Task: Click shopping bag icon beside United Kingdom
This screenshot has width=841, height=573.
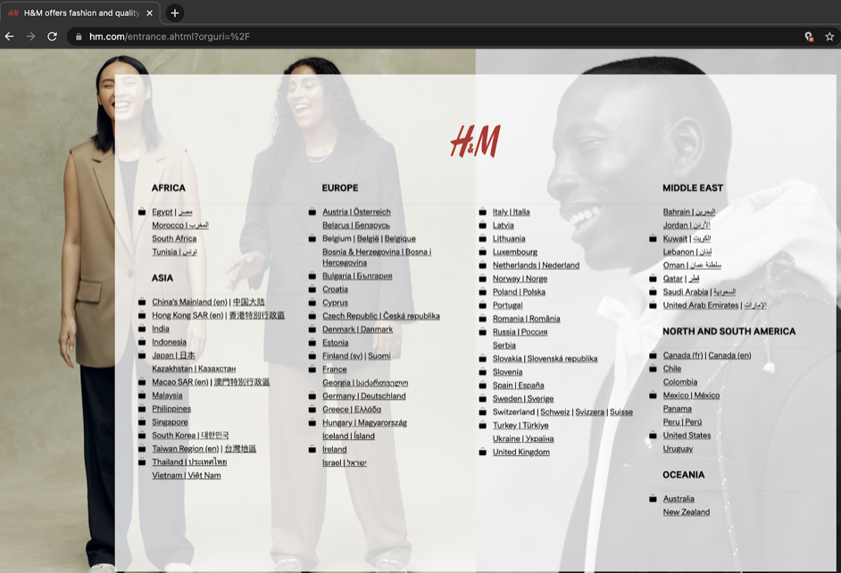Action: tap(483, 452)
